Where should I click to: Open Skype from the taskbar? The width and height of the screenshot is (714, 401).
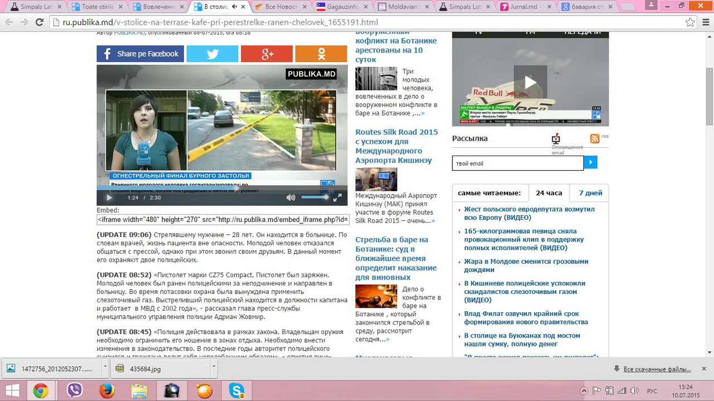coord(237,390)
